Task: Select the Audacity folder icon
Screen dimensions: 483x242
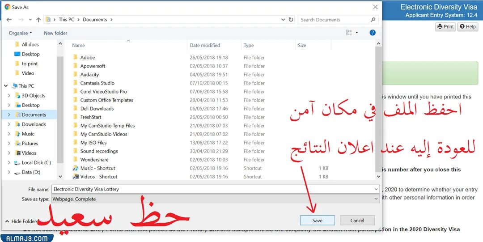Action: (75, 74)
